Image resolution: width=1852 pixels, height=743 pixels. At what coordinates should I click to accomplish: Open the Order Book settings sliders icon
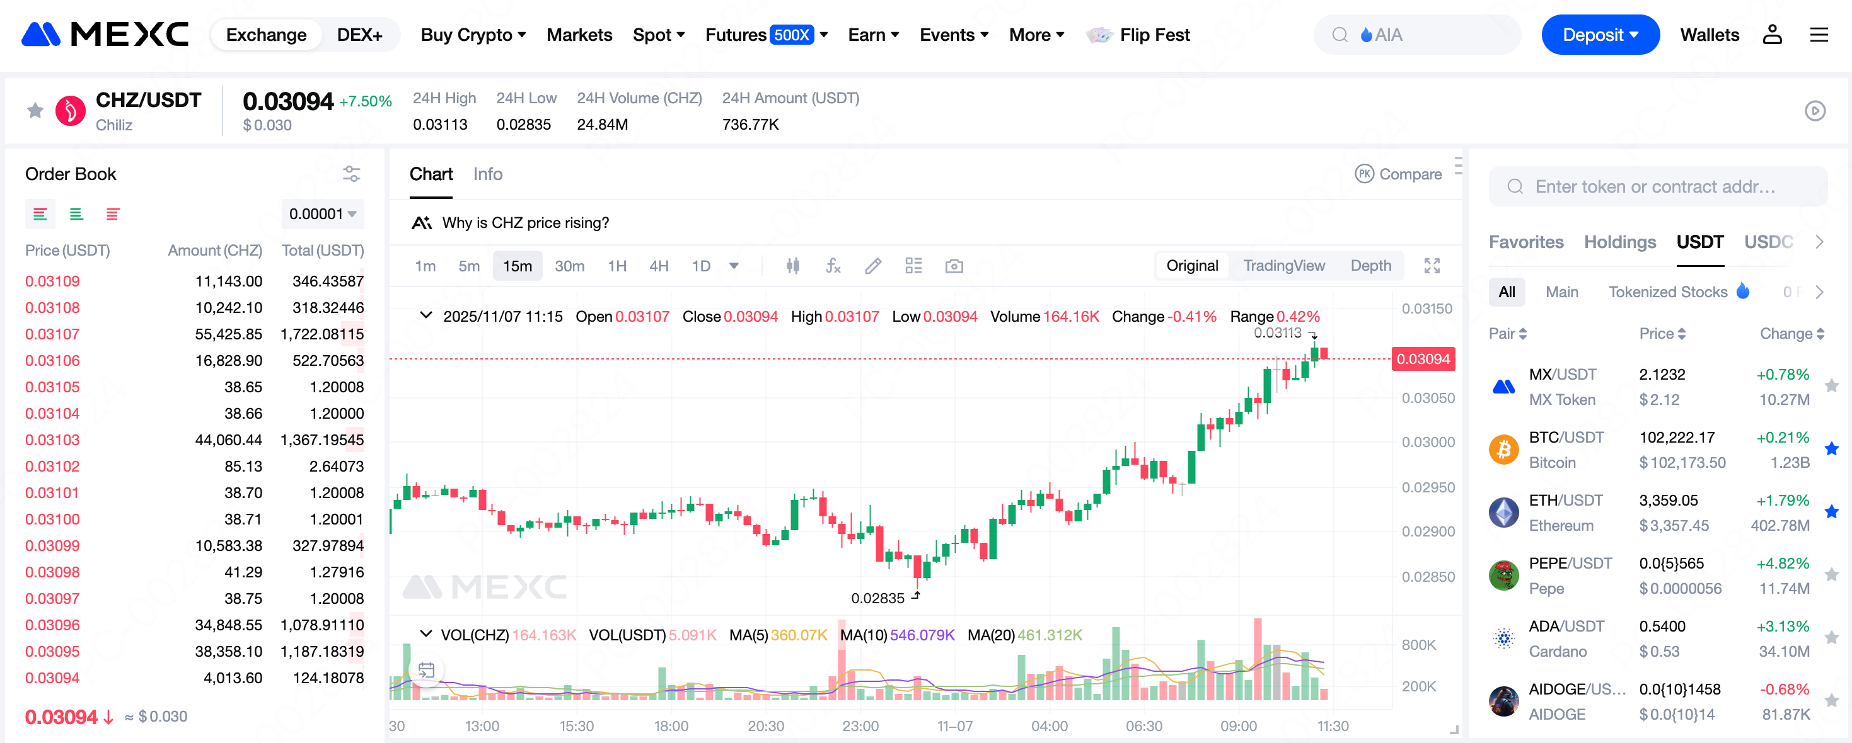point(352,173)
